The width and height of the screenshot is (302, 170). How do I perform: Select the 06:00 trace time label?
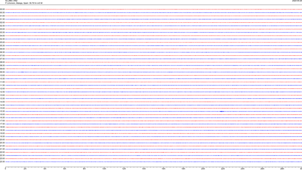2,49
